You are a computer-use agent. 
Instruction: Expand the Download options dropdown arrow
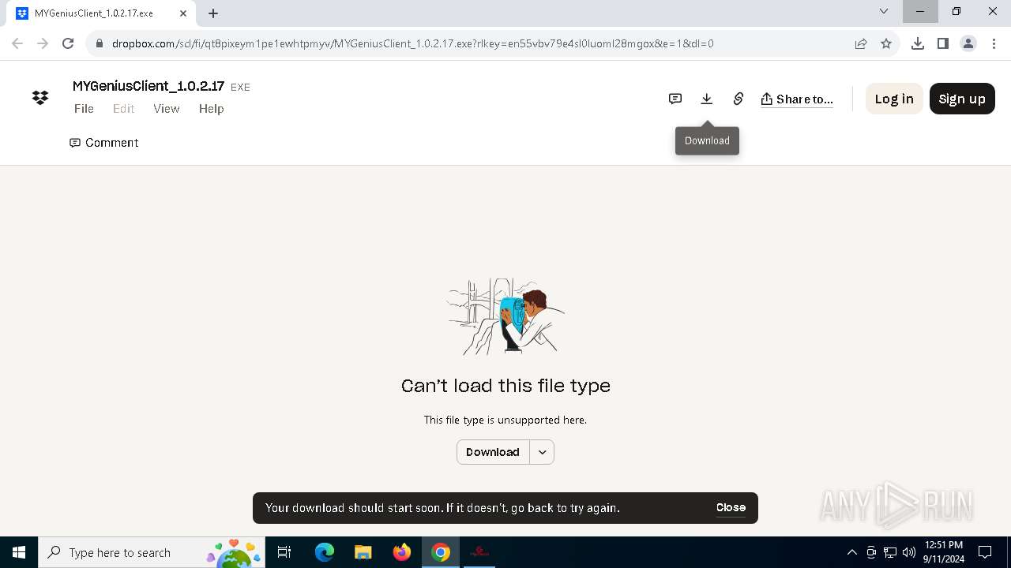[x=542, y=452]
